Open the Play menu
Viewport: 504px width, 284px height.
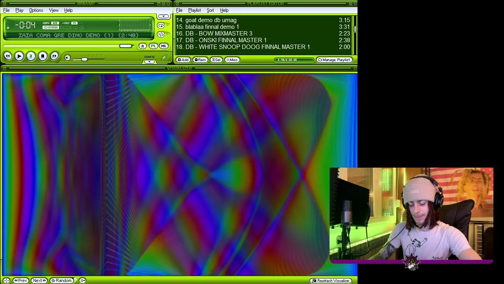pyautogui.click(x=19, y=10)
